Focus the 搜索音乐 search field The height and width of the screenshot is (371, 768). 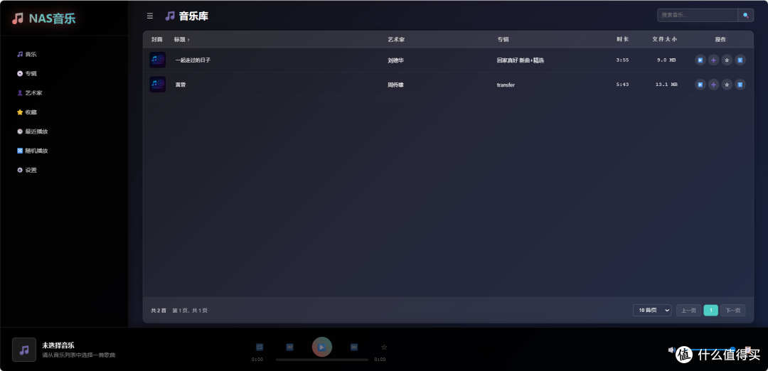tap(698, 15)
